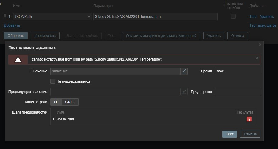The height and width of the screenshot is (149, 278).
Task: Click Тест всех шагов link
Action: tap(263, 25)
